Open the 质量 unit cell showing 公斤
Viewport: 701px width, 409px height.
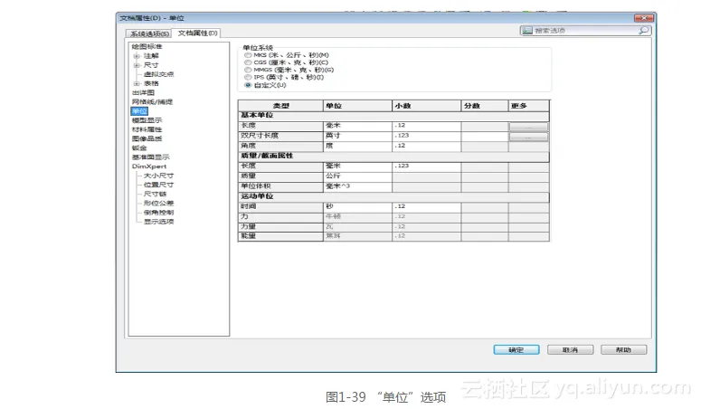pos(357,176)
